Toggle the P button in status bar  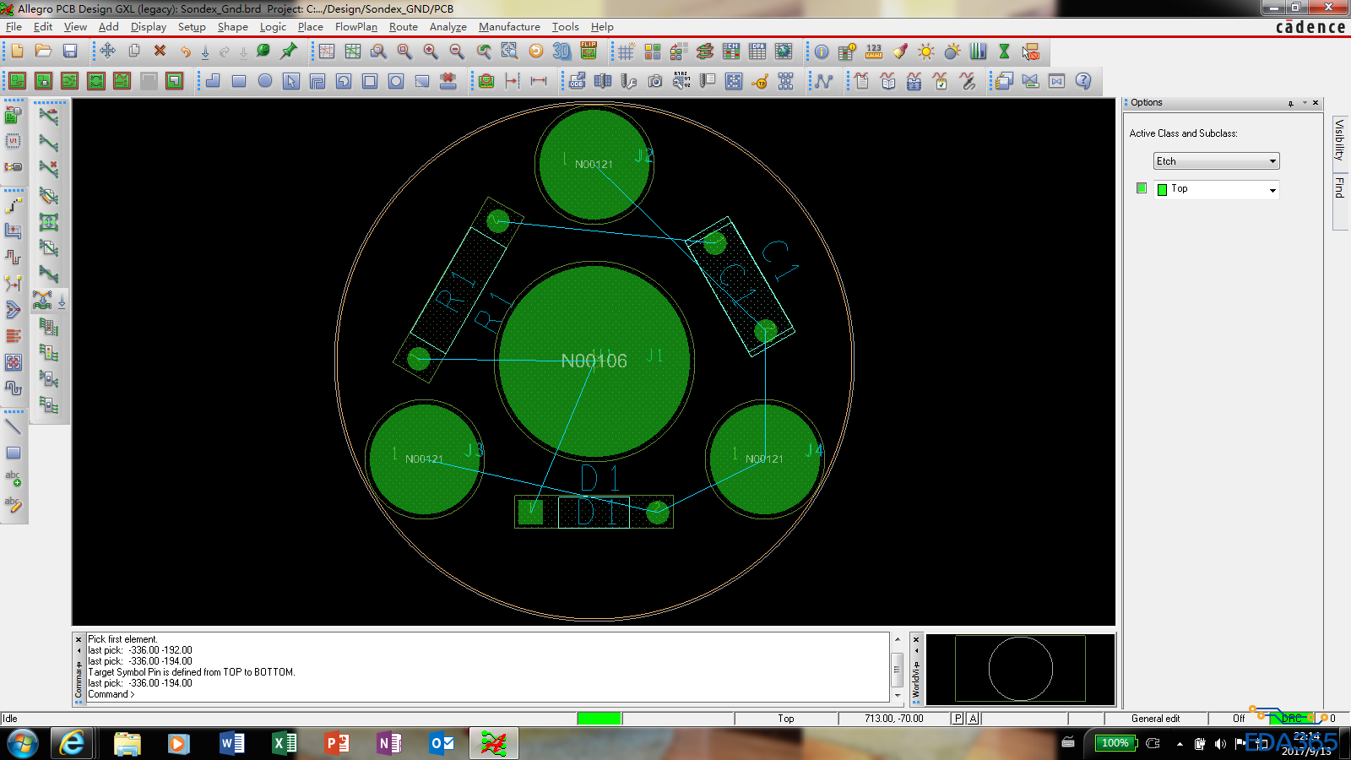coord(958,719)
